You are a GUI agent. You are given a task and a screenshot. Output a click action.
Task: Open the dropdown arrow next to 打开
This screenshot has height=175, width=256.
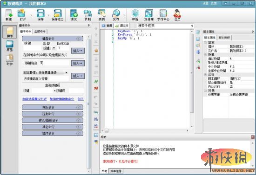(x=31, y=15)
